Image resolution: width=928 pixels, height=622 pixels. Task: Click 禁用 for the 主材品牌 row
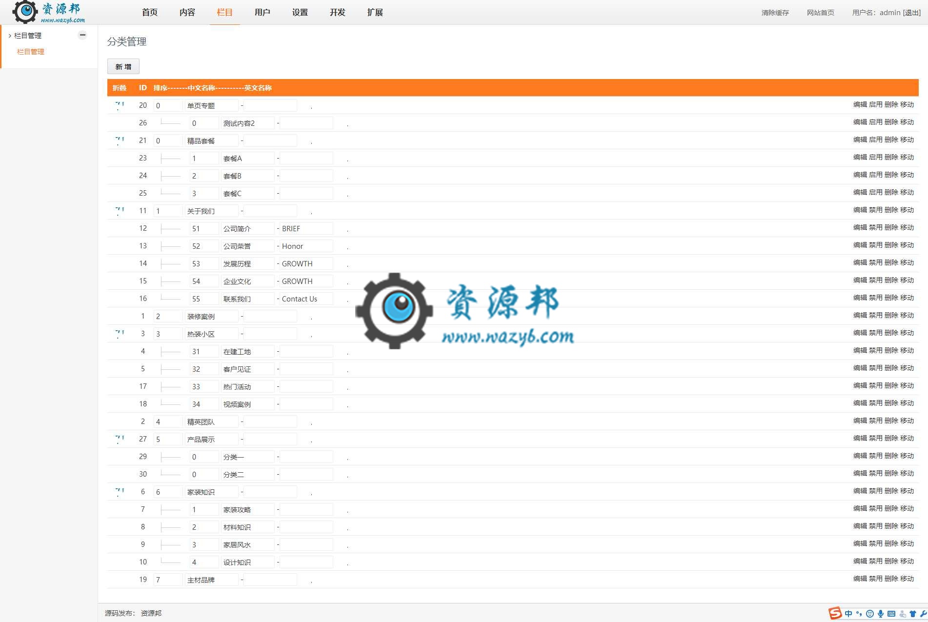point(875,579)
